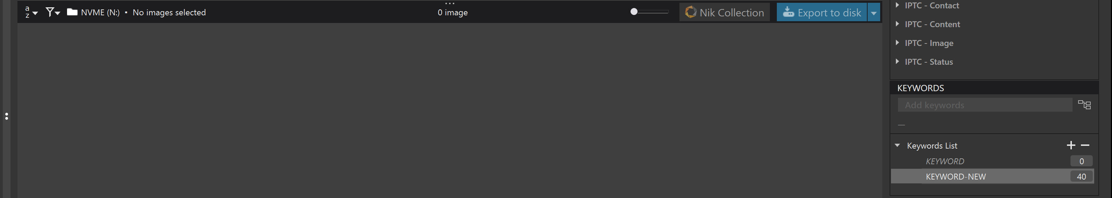
Task: Open the Export to disk dropdown arrow
Action: click(873, 13)
